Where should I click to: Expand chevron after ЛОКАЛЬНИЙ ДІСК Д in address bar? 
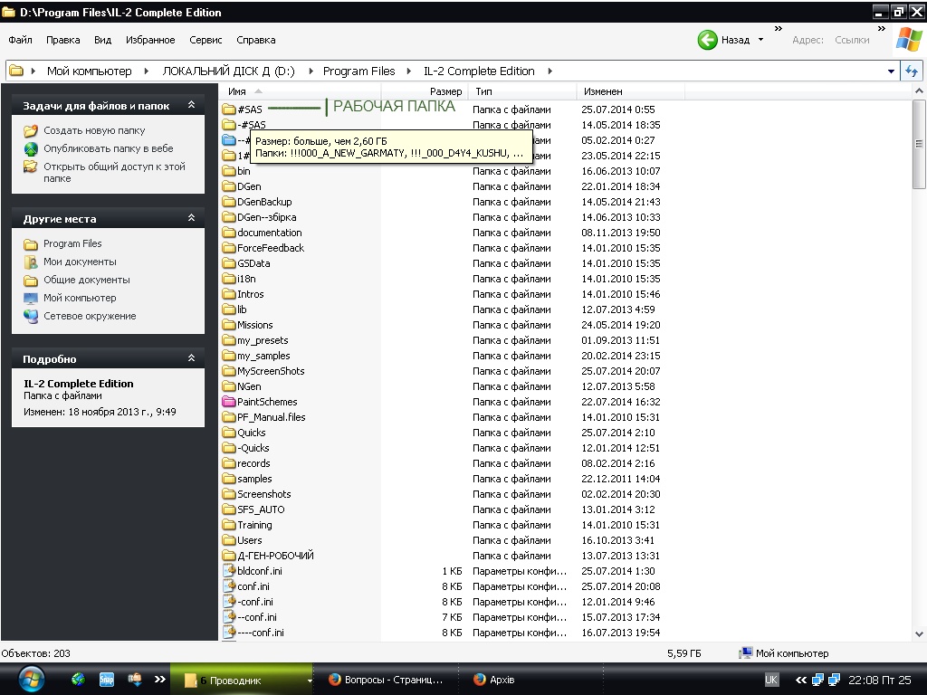(x=311, y=71)
